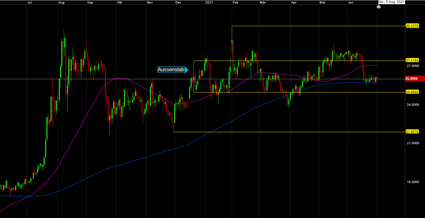This screenshot has width=425, height=218.
Task: Click the 21,8970 yellow price label
Action: point(412,132)
